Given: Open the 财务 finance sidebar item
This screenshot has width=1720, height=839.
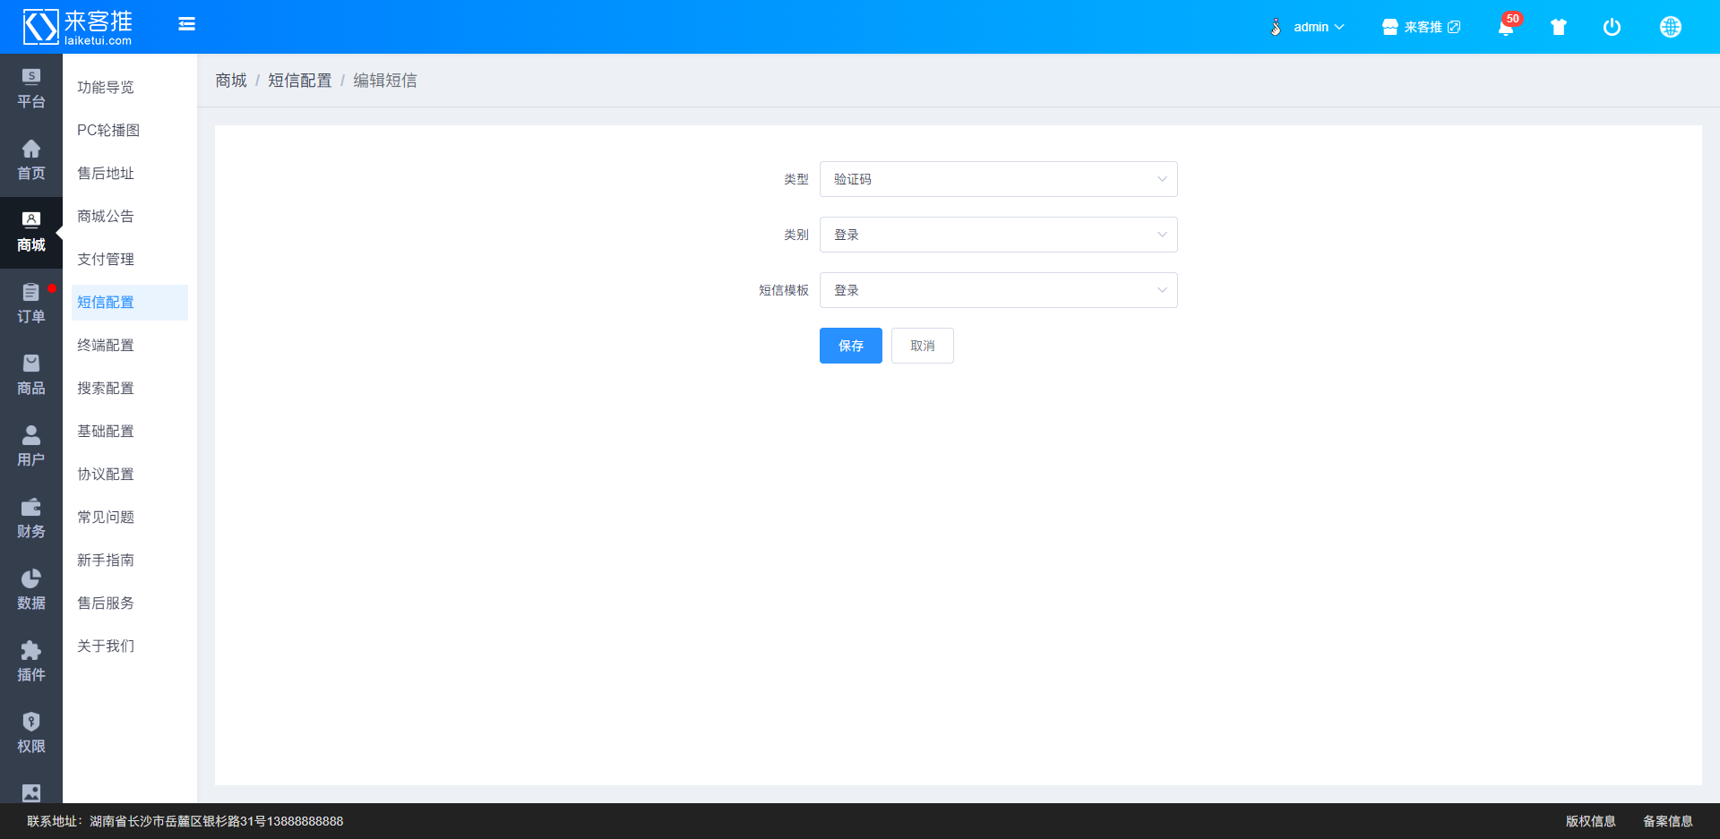Looking at the screenshot, I should 31,518.
